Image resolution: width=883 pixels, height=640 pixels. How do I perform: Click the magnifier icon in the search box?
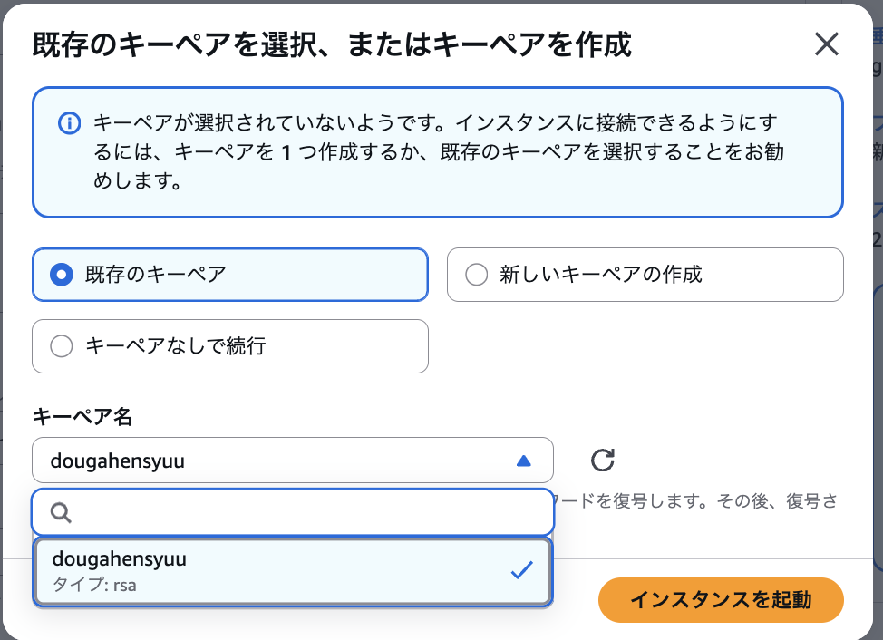[x=61, y=513]
